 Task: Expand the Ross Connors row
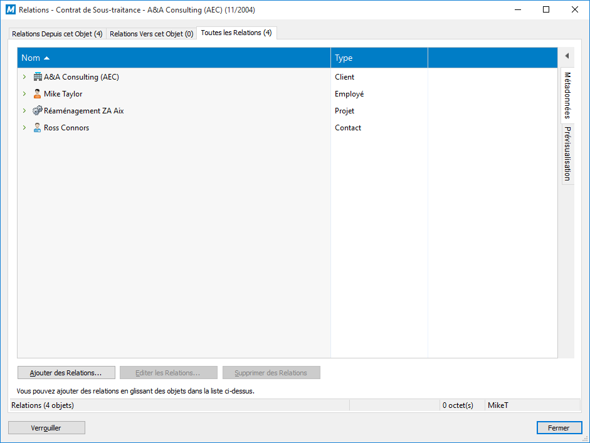(x=24, y=128)
